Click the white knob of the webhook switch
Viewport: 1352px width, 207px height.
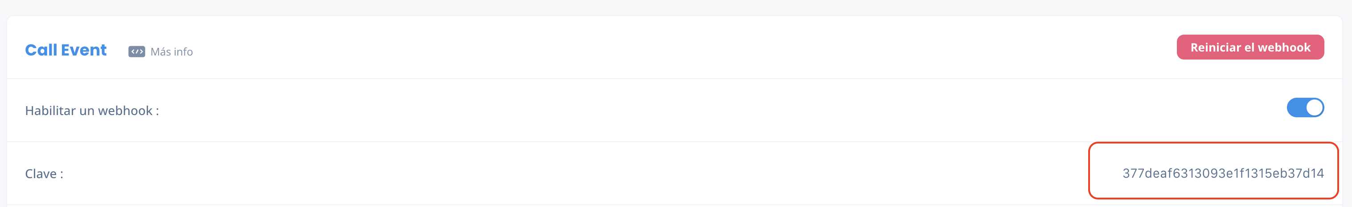click(1314, 107)
